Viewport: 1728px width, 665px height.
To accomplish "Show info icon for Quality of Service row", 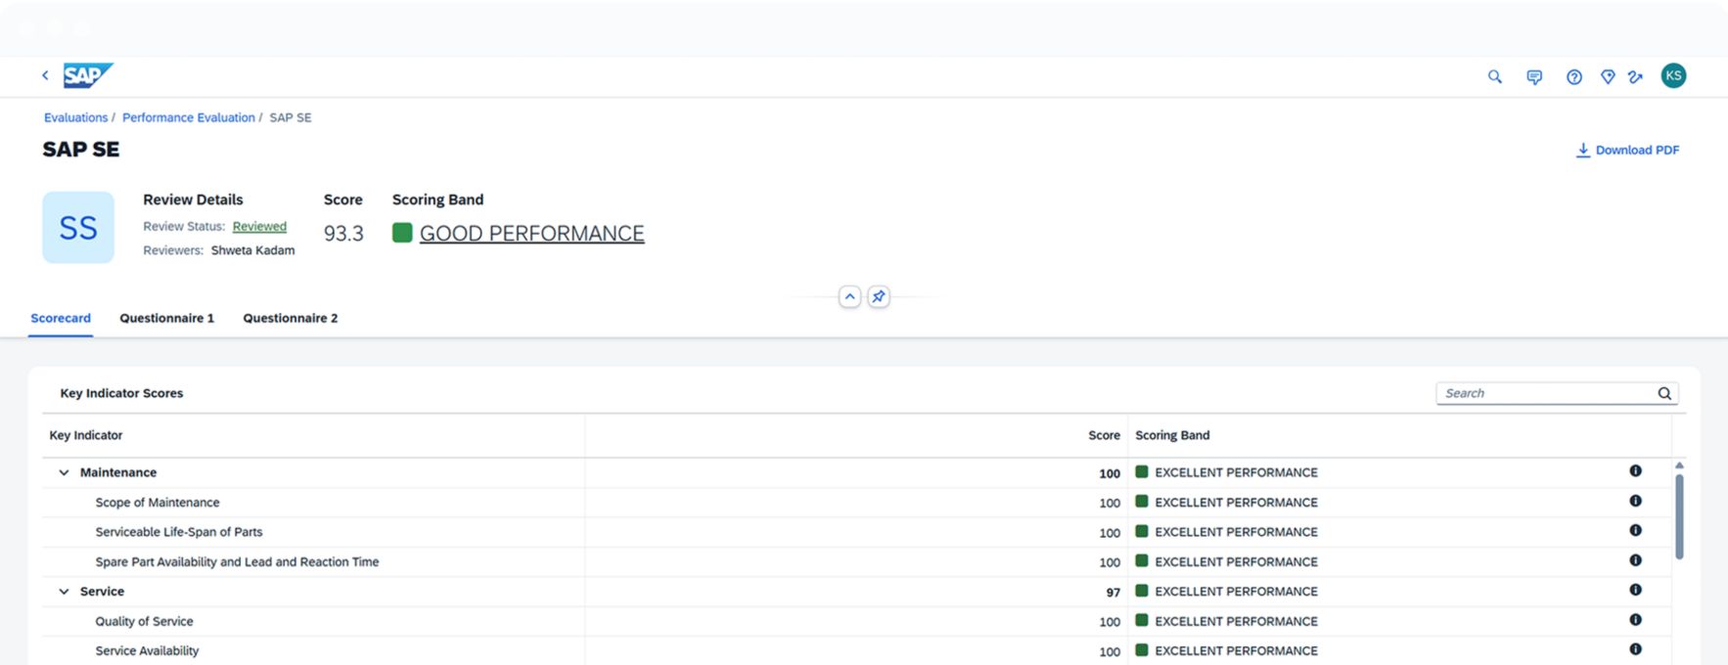I will pos(1634,620).
